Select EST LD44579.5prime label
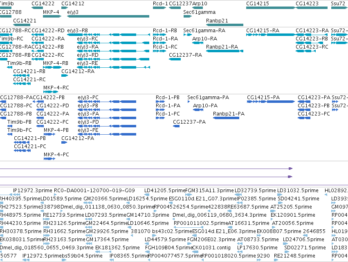Image resolution: width=348 pixels, height=262 pixels. [165, 240]
